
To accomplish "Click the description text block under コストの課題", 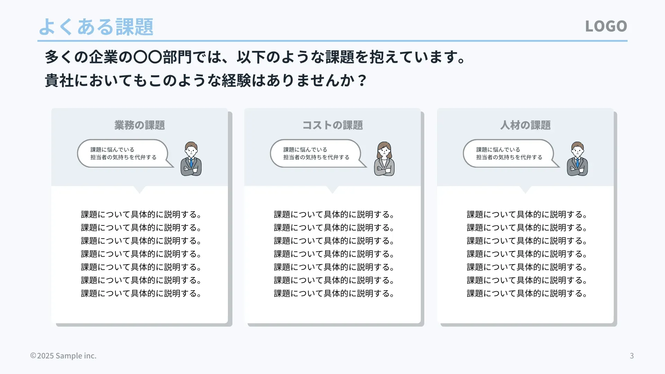I will click(x=334, y=254).
